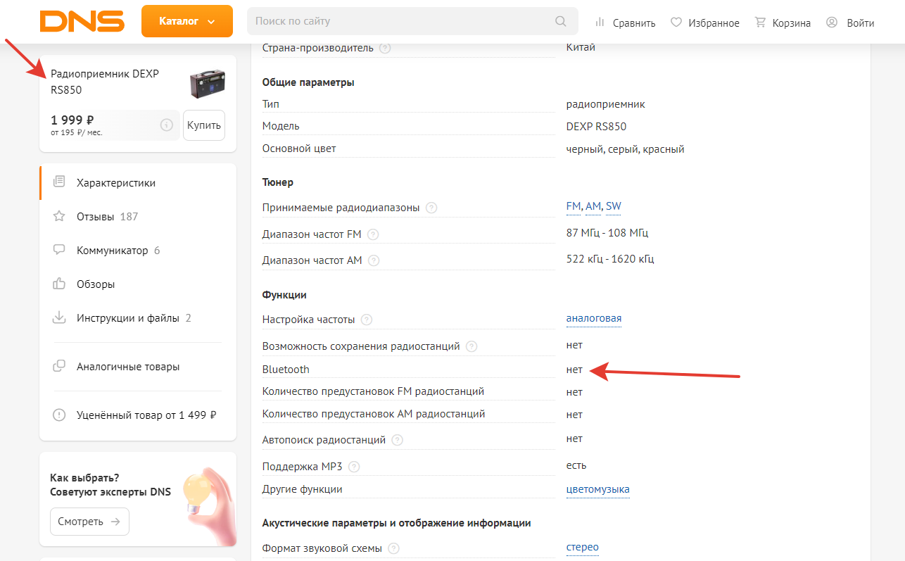Click the AM radio band link
This screenshot has height=561, width=905.
pos(593,206)
